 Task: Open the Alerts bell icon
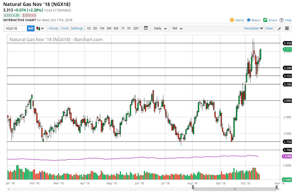click(232, 20)
